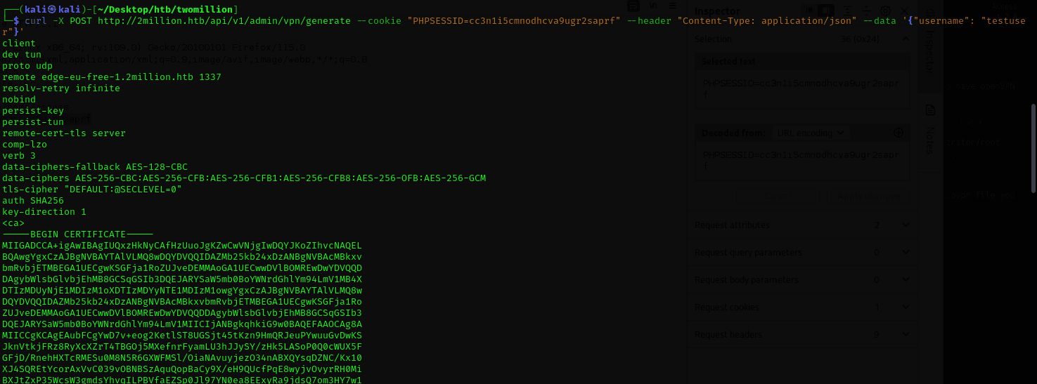Open the Notes side tab icon

(929, 110)
